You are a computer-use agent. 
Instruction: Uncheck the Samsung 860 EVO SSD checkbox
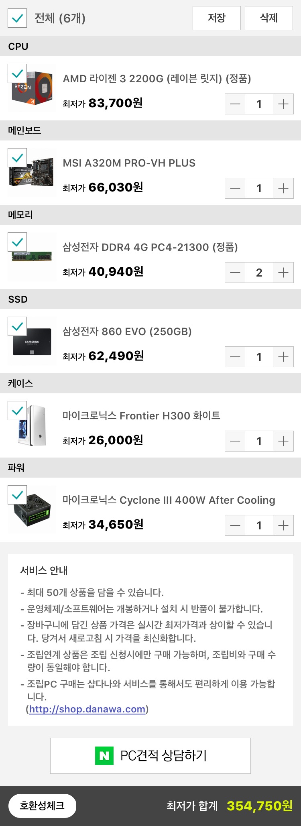(x=17, y=326)
